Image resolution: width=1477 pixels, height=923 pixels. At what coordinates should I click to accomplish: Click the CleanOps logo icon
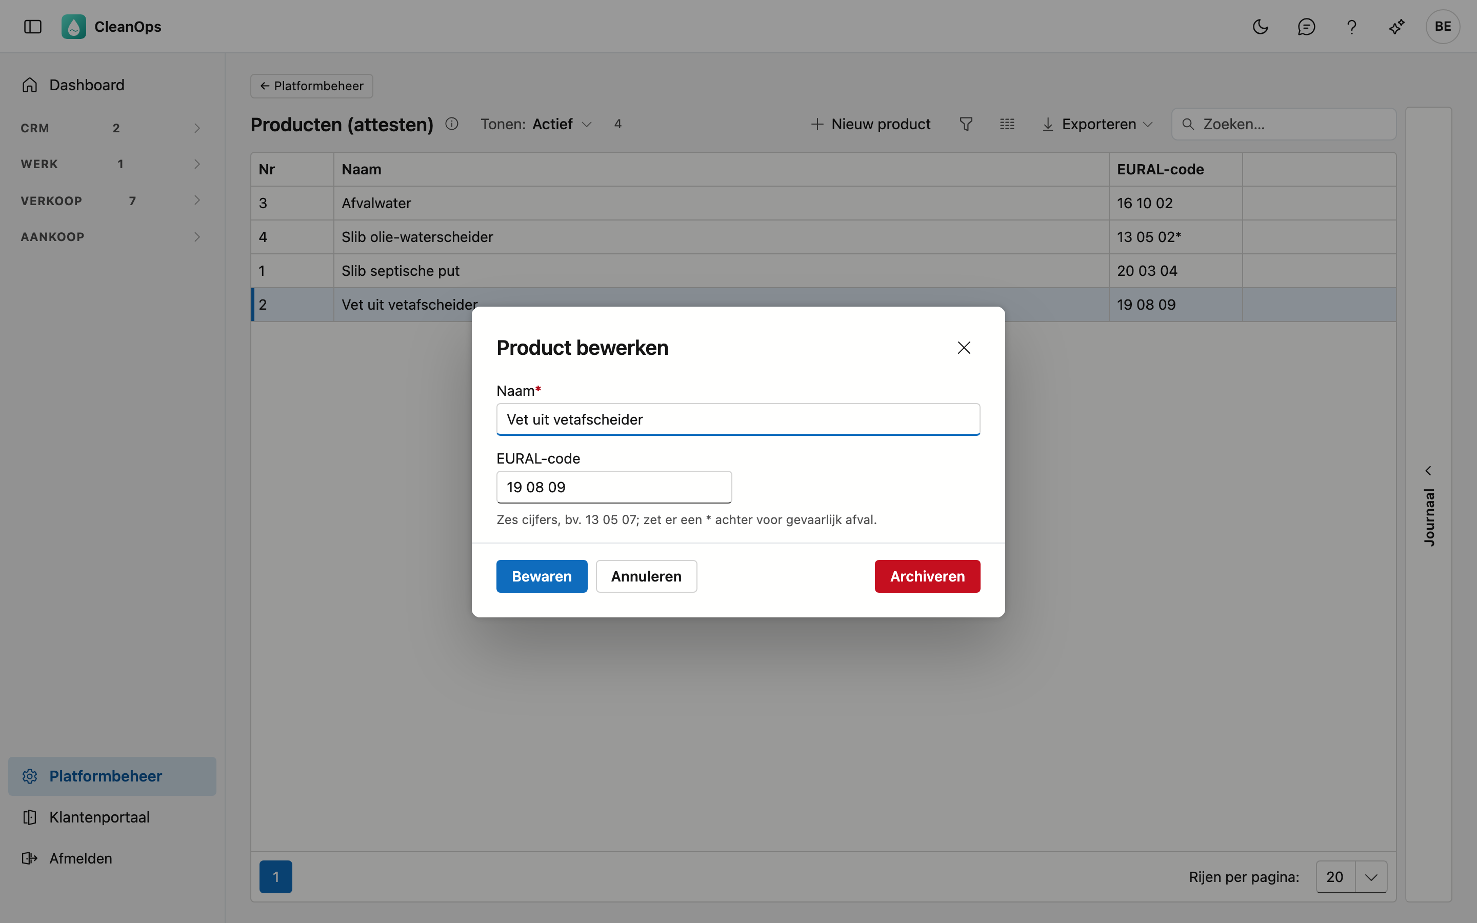(73, 26)
